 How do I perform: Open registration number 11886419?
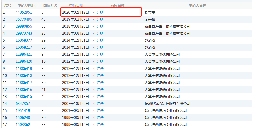(24, 69)
